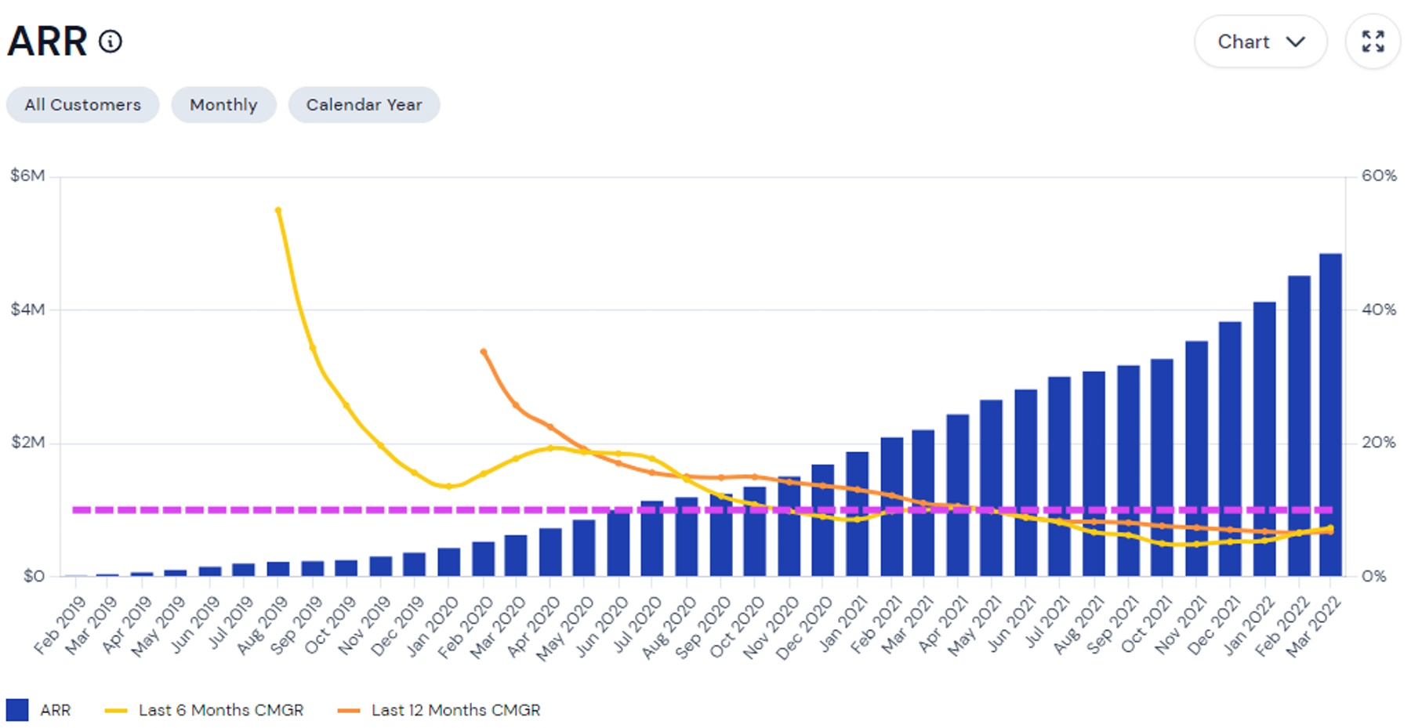Open the ARR info tooltip icon
Image resolution: width=1411 pixels, height=728 pixels.
(111, 41)
